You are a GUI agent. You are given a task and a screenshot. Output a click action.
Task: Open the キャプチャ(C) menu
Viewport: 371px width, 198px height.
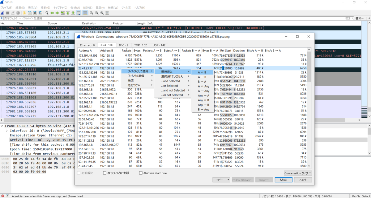click(x=60, y=7)
